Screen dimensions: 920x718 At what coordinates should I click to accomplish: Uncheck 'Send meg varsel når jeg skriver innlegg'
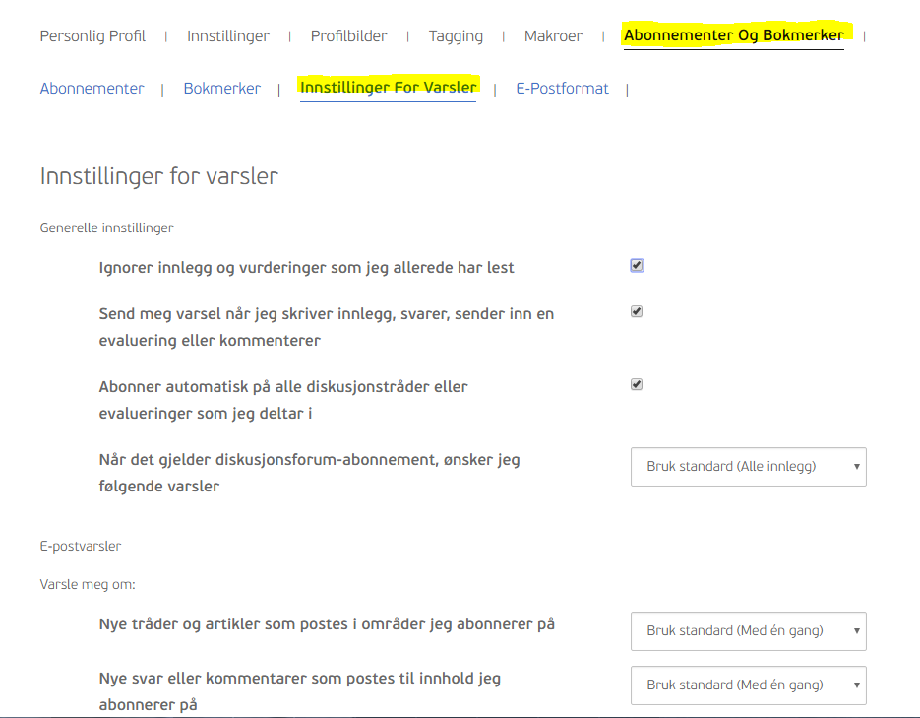[637, 312]
